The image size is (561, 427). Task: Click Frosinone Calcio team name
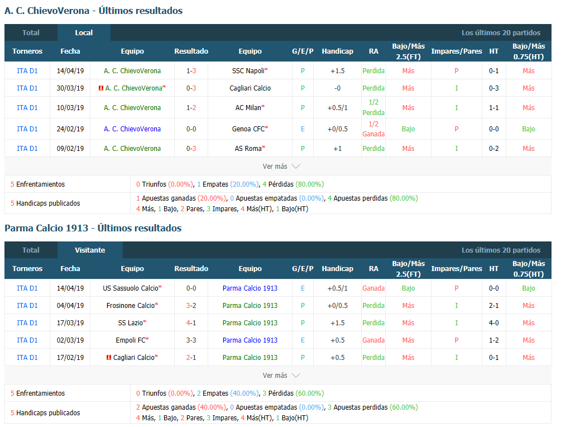tap(131, 306)
